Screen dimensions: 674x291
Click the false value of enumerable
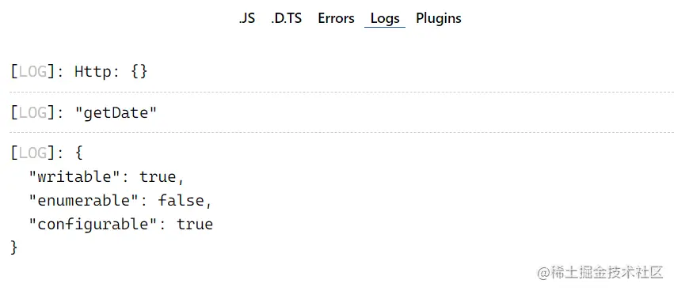pyautogui.click(x=181, y=200)
